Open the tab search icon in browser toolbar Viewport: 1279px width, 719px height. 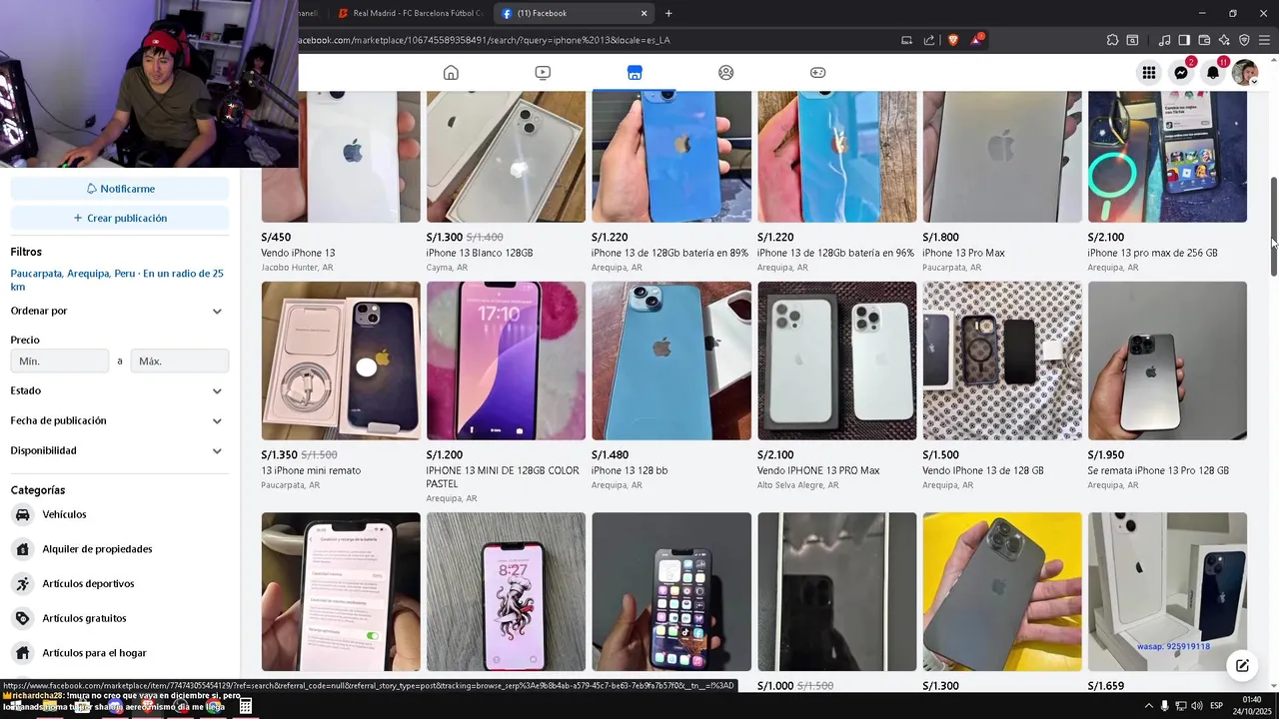click(1132, 40)
